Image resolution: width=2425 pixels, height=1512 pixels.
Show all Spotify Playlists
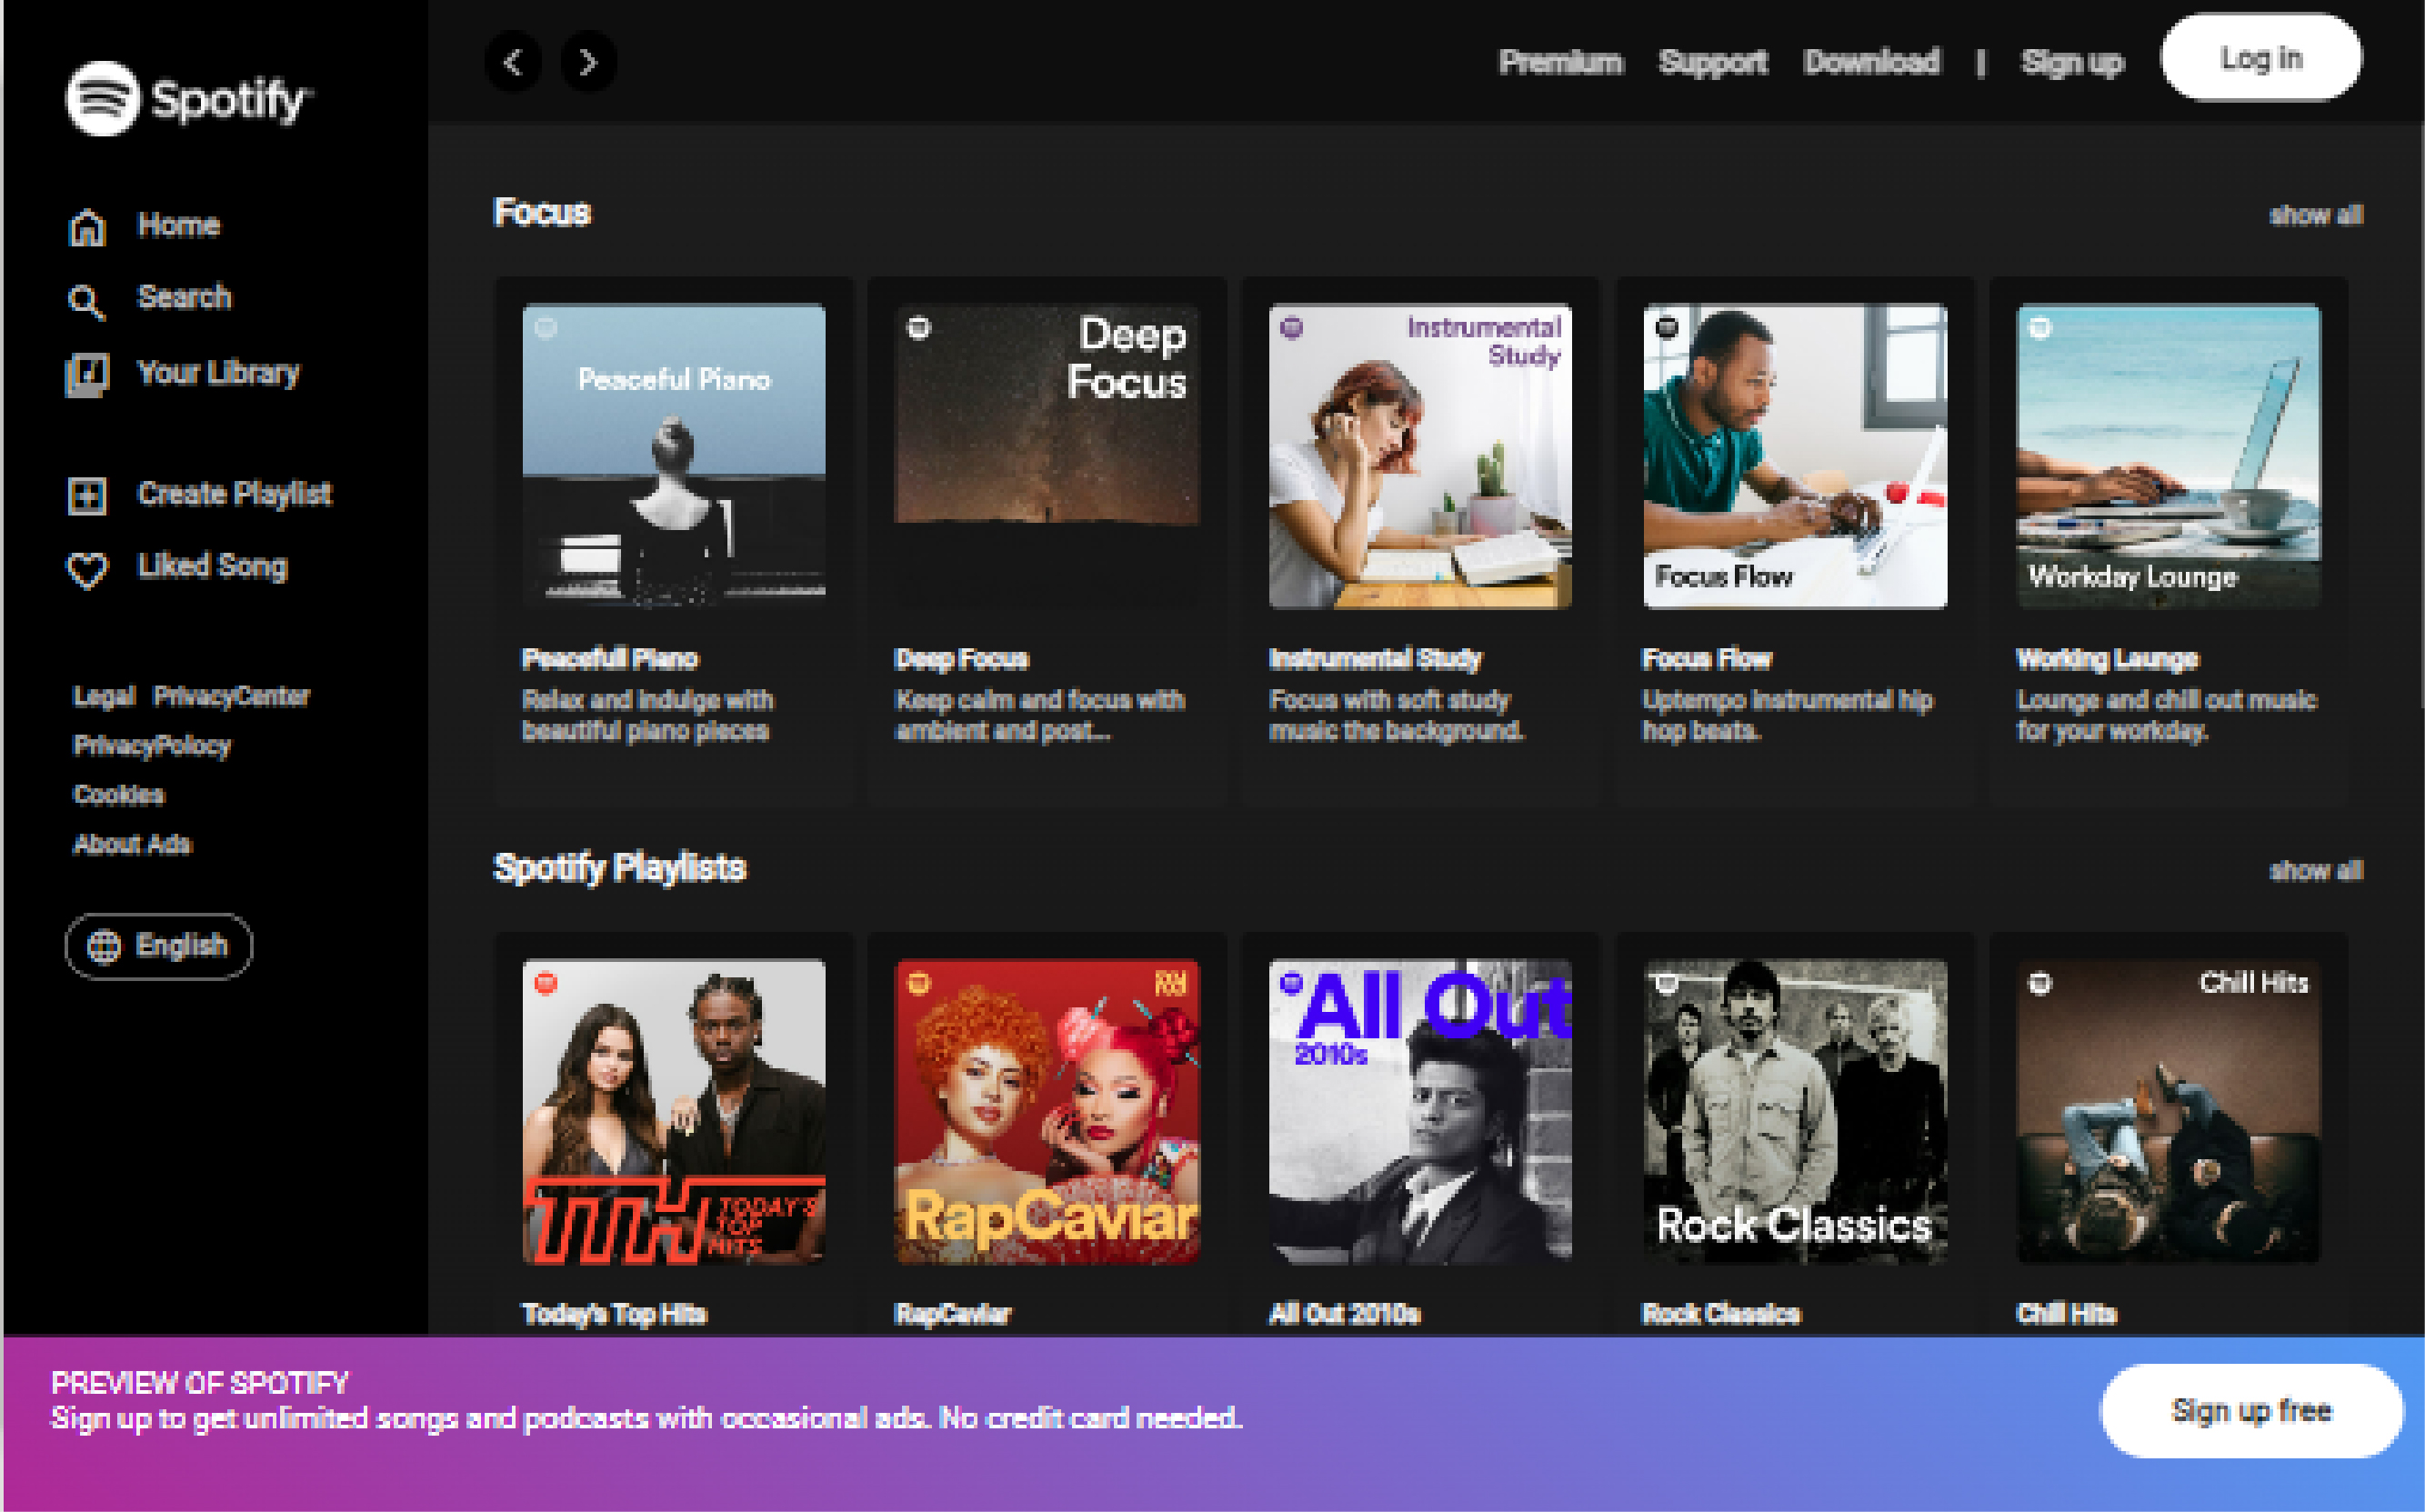click(x=2315, y=870)
